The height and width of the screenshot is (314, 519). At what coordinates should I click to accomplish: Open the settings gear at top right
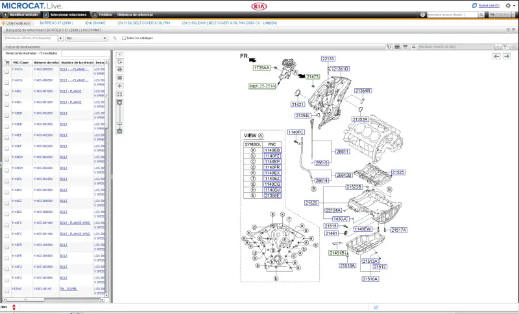click(508, 5)
